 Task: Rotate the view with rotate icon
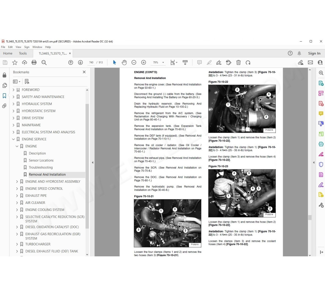(248, 63)
